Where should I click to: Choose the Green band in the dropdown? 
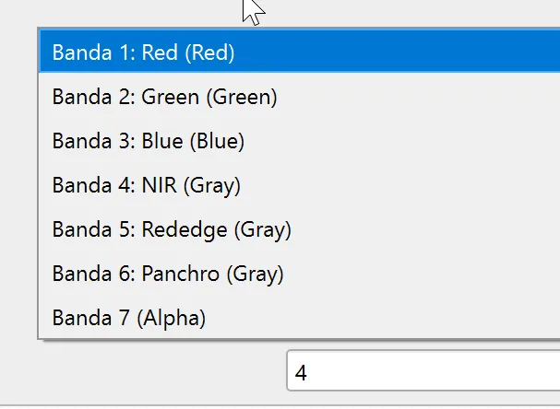pos(300,97)
